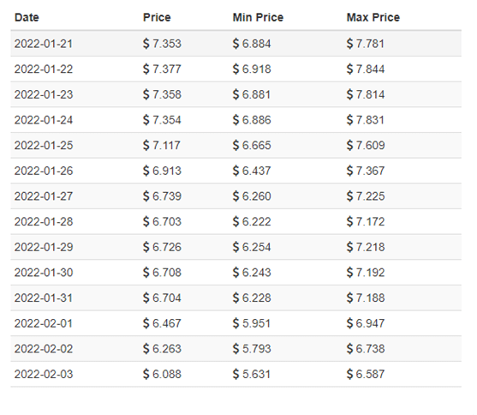Click max price value $ 7.218
The image size is (477, 415).
pyautogui.click(x=366, y=247)
